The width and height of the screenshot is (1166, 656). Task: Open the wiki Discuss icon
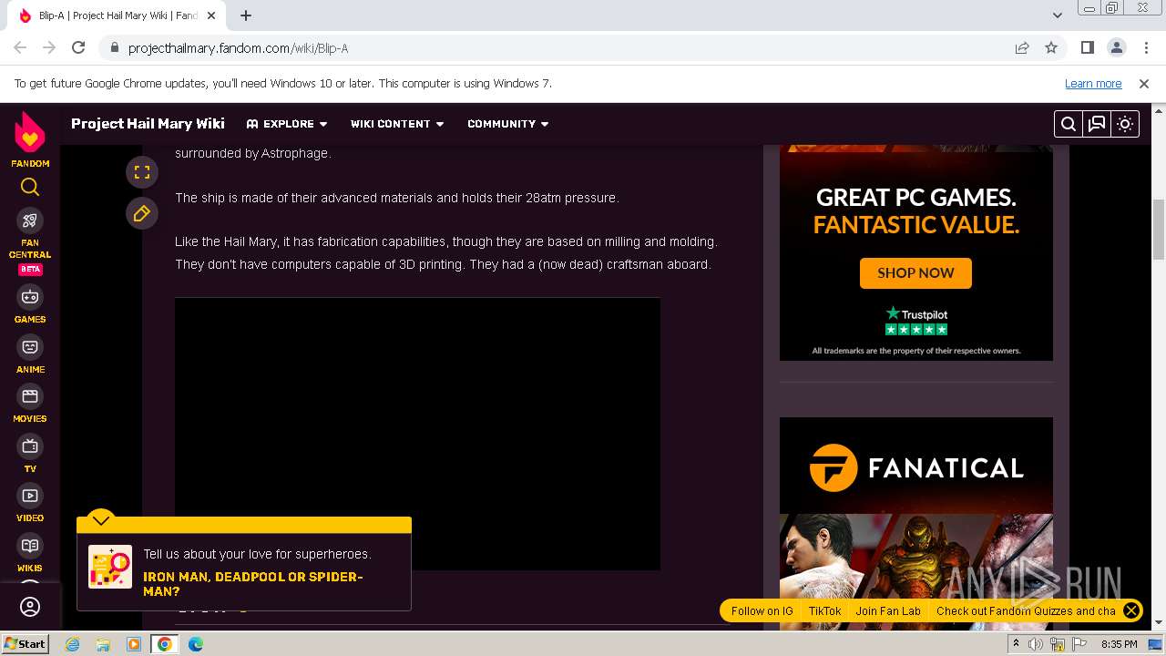1097,124
